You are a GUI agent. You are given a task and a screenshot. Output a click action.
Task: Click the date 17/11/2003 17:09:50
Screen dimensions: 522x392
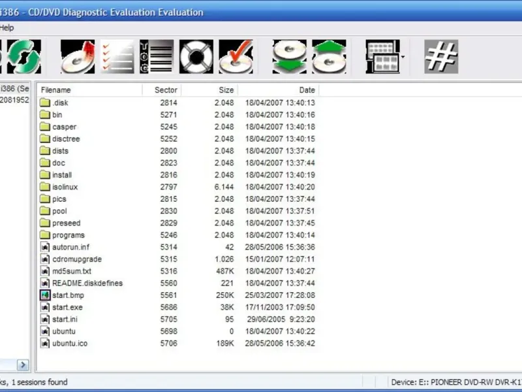(x=280, y=307)
